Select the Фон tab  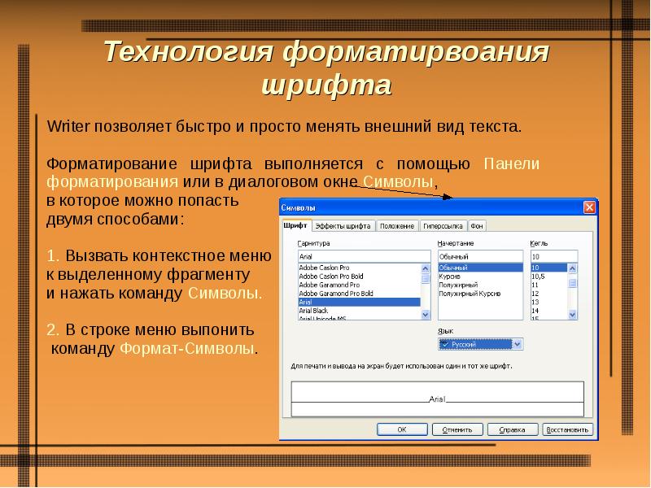tap(478, 226)
